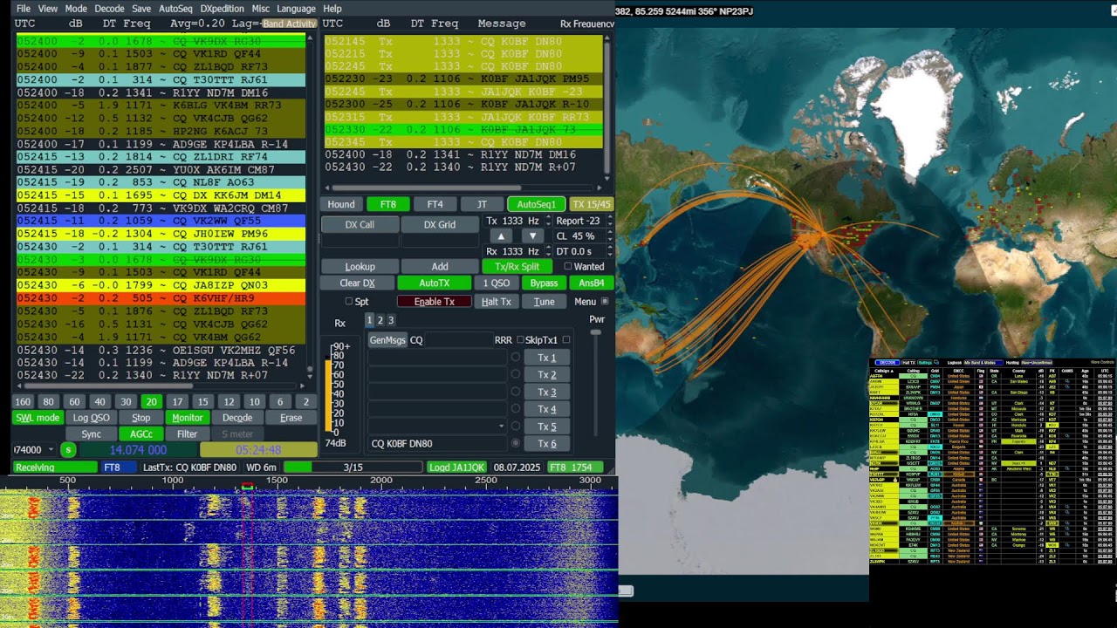Viewport: 1117px width, 628px height.
Task: Toggle the Menu checkbox
Action: [605, 302]
